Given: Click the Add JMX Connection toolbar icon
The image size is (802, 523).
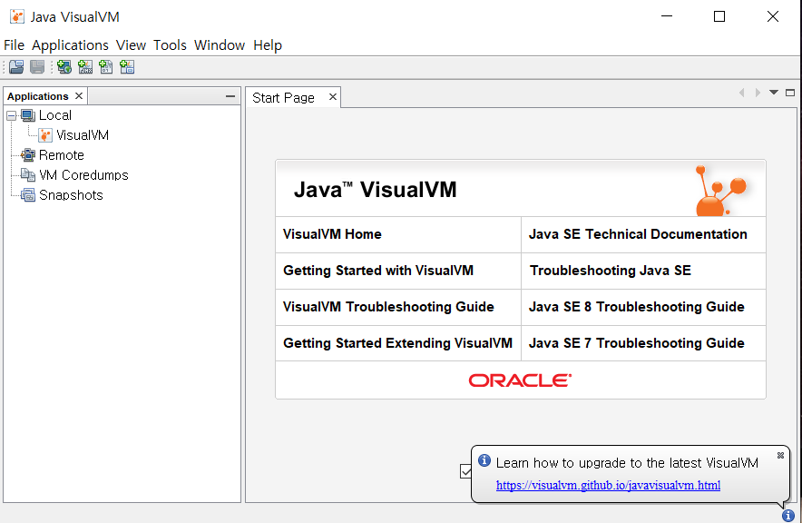Looking at the screenshot, I should click(85, 67).
